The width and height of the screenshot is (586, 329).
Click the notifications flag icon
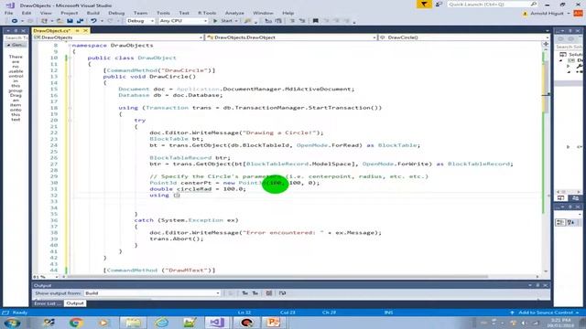pos(424,4)
